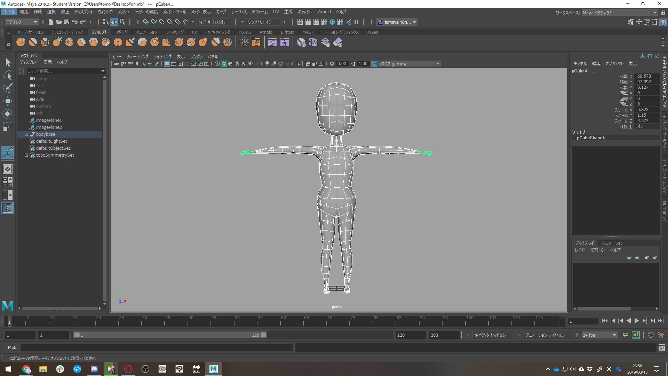Switch to the リギング shelf tab
The width and height of the screenshot is (668, 376).
click(x=121, y=32)
